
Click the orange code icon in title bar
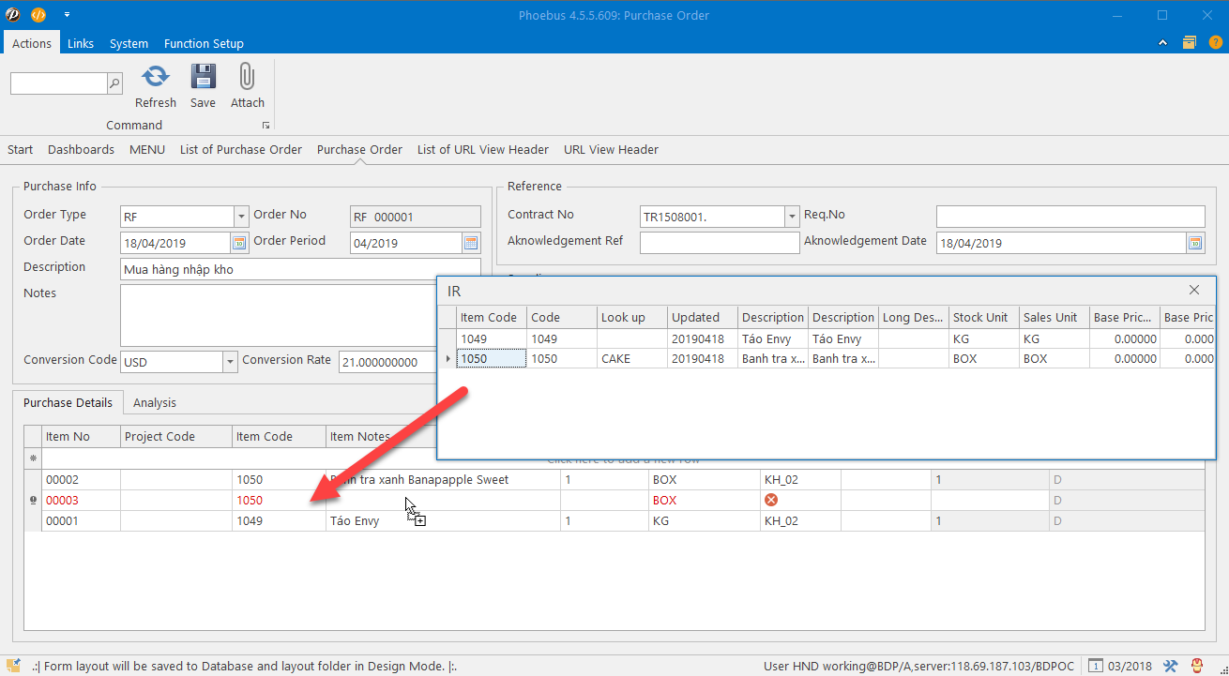pos(38,15)
